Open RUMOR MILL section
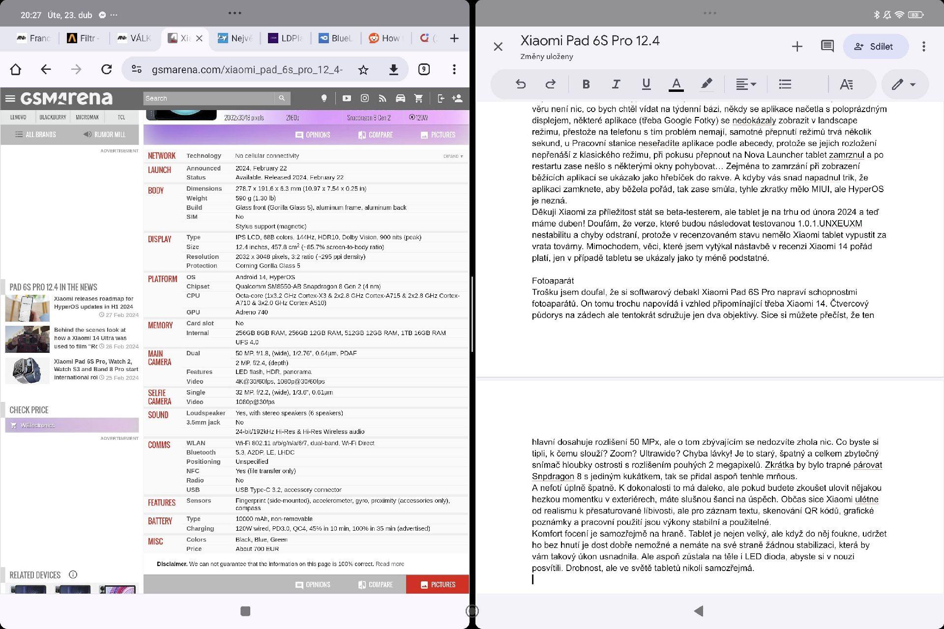 pos(104,135)
